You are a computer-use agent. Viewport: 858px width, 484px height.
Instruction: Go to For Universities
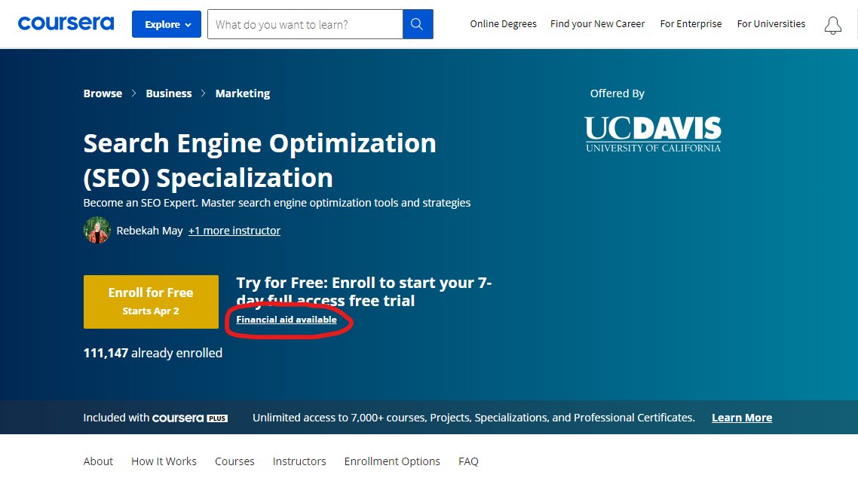click(x=771, y=24)
